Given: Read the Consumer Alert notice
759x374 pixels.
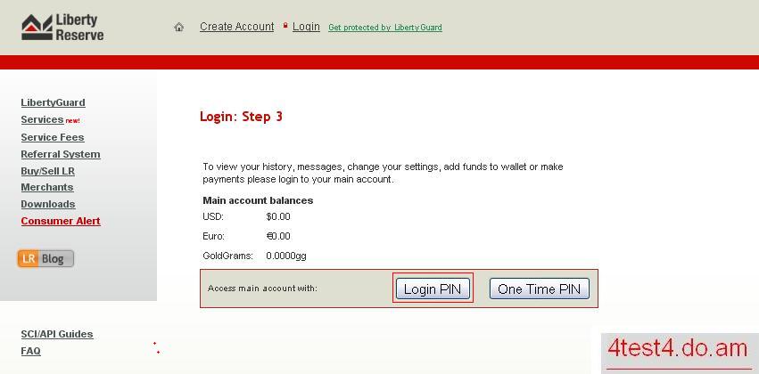Looking at the screenshot, I should [61, 221].
